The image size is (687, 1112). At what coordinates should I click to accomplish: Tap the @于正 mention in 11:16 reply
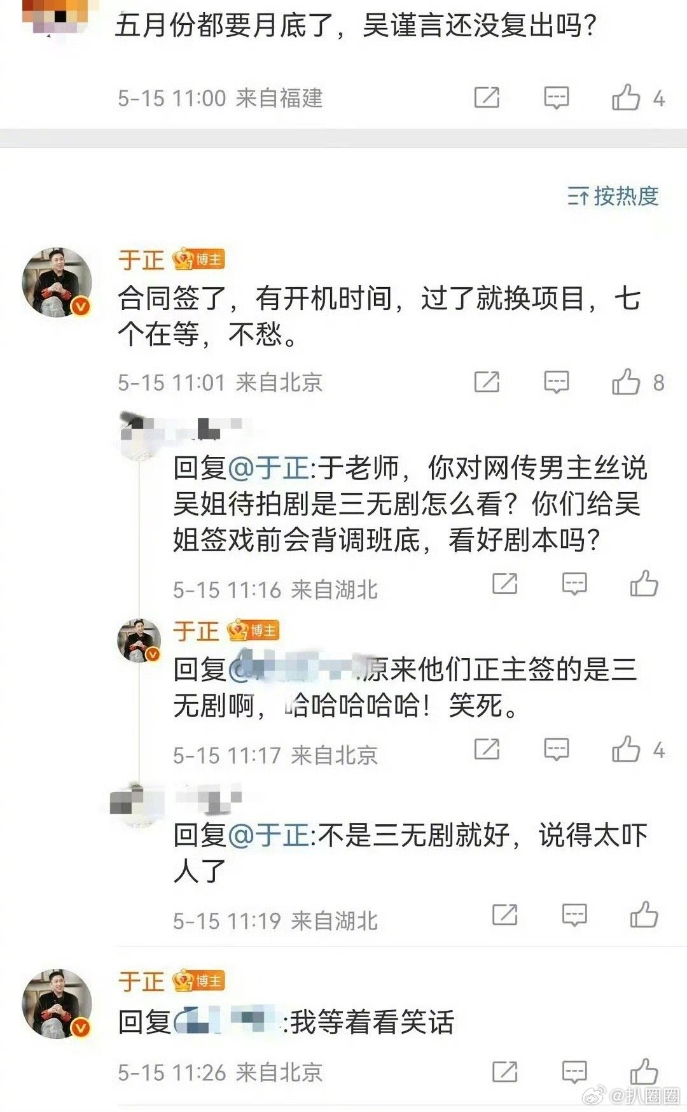(x=268, y=468)
